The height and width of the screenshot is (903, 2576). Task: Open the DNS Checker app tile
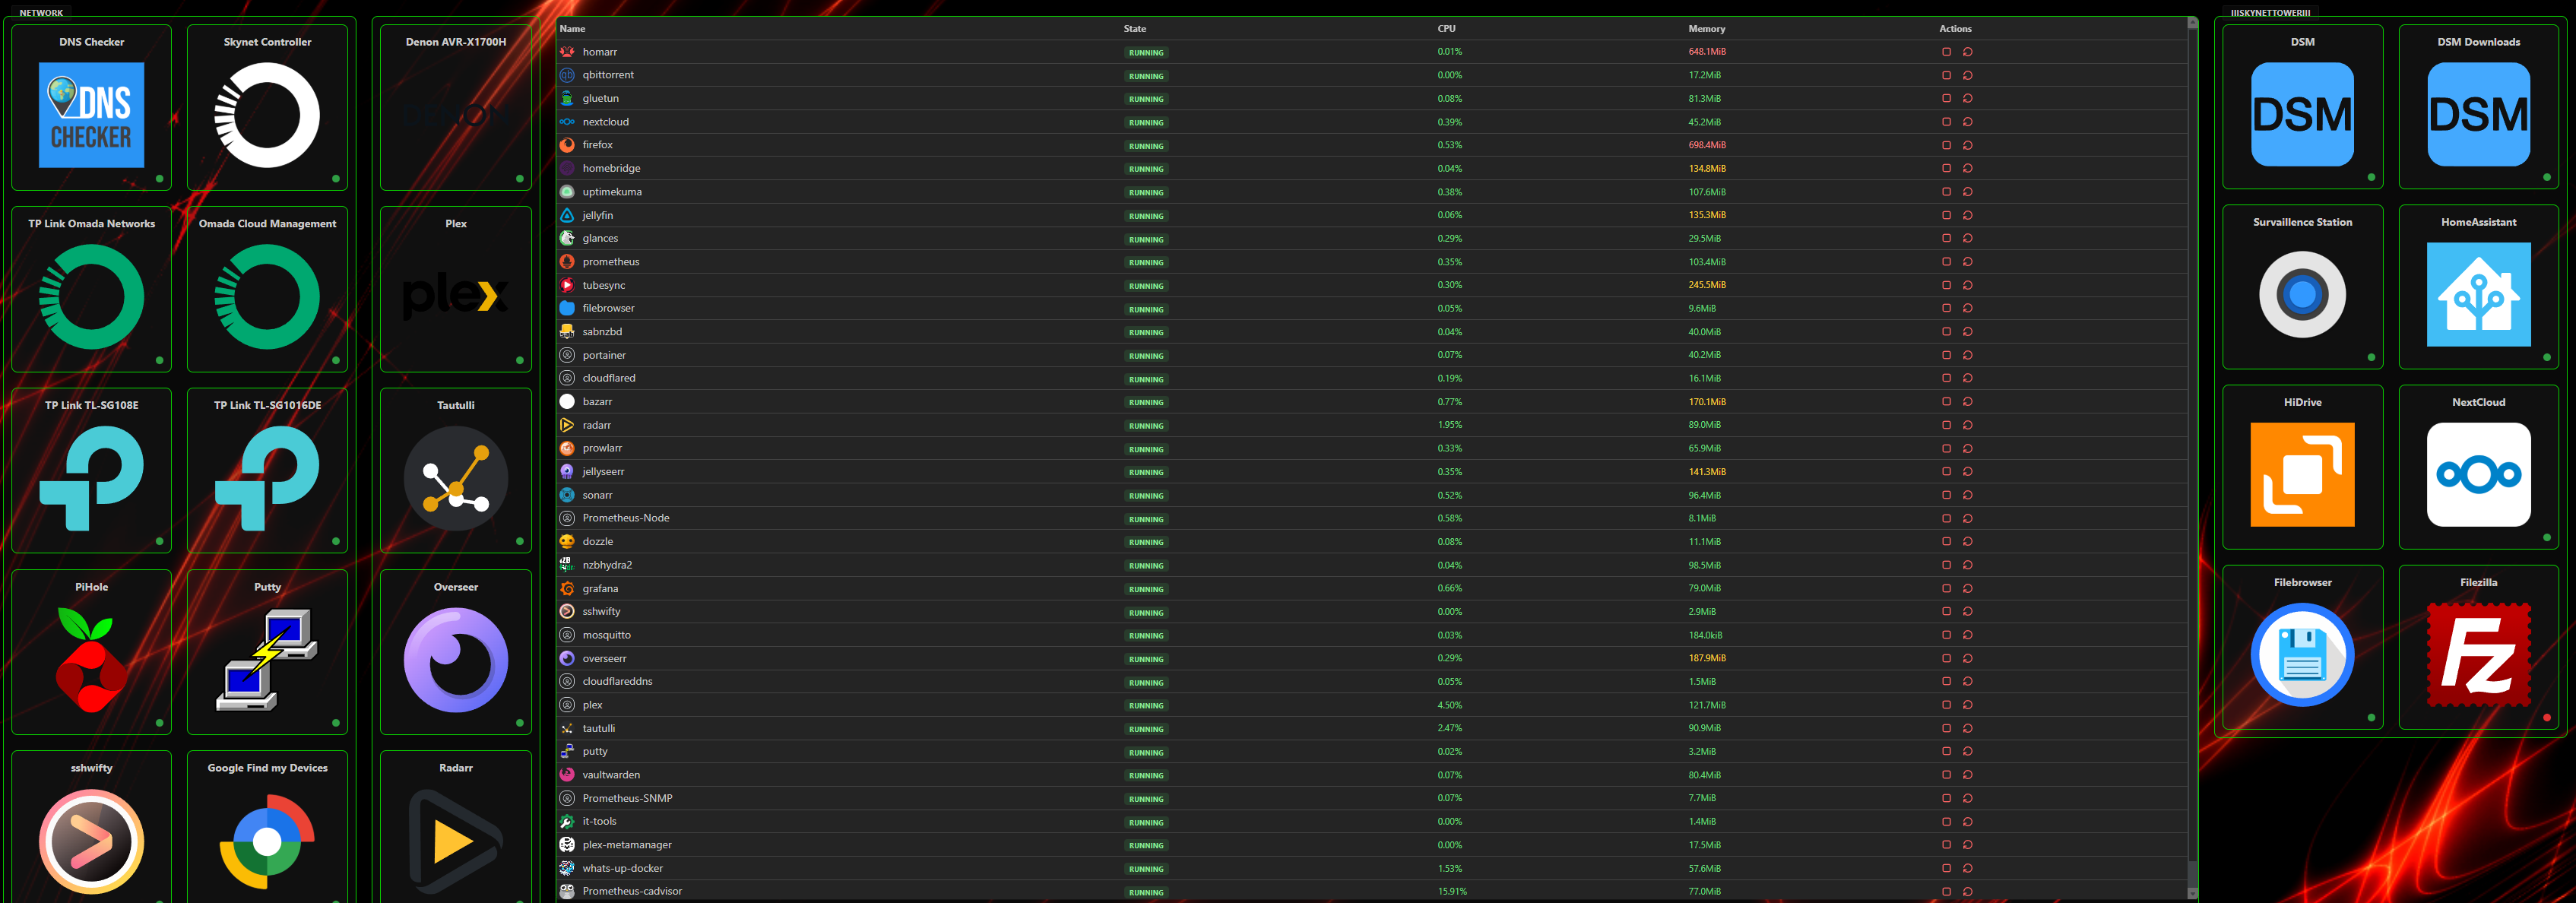tap(91, 114)
